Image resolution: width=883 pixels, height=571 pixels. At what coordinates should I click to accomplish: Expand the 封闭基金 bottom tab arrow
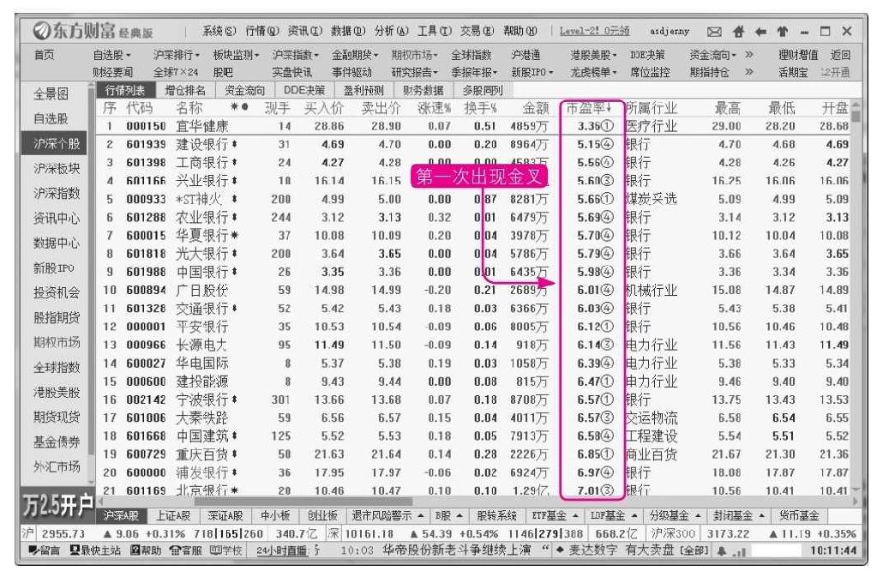click(761, 515)
